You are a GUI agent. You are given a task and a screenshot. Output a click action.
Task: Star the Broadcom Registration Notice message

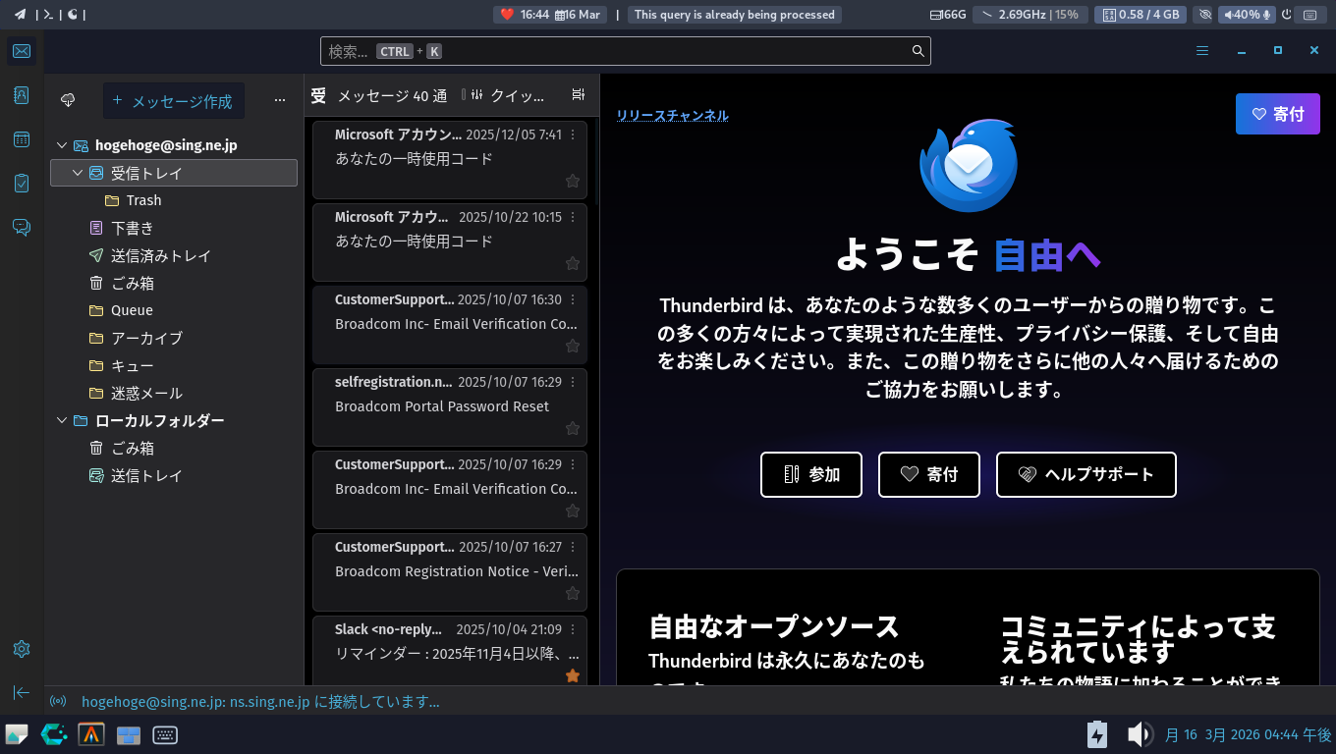tap(573, 594)
